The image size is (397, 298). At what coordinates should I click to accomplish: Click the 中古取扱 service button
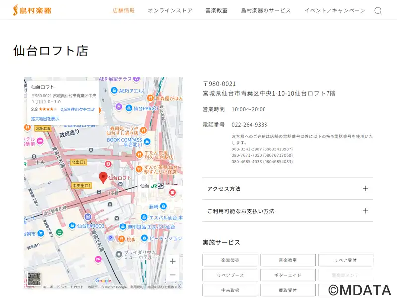(230, 290)
